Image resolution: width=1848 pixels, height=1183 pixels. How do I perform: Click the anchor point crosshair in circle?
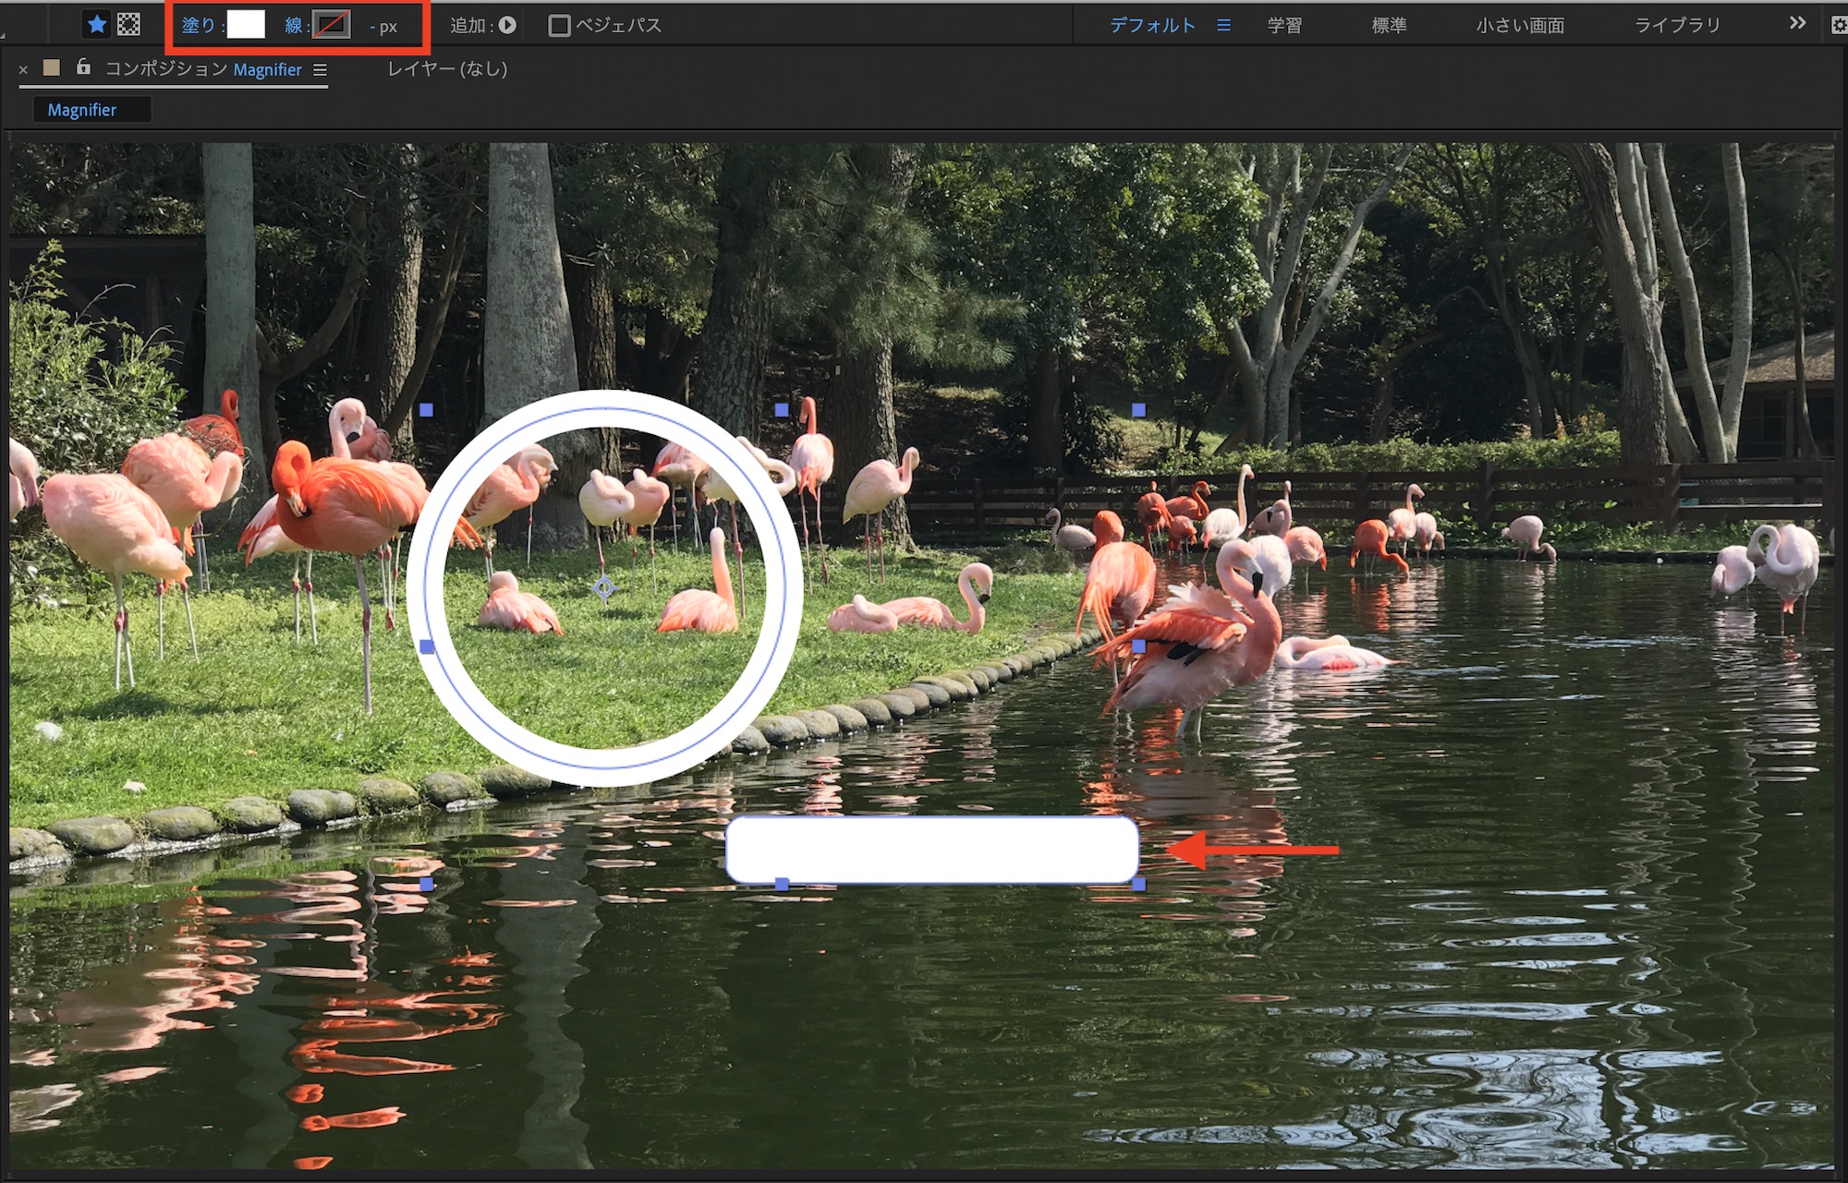pos(603,587)
